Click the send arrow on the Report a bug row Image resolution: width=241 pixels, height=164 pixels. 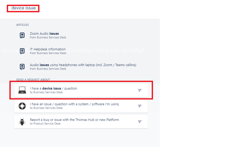point(140,122)
